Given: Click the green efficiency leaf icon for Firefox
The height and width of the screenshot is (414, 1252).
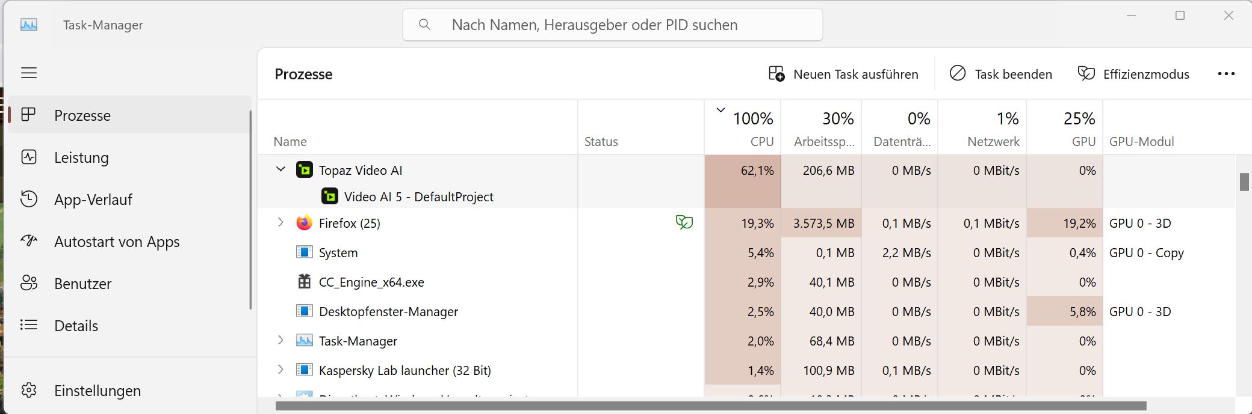Looking at the screenshot, I should (684, 223).
